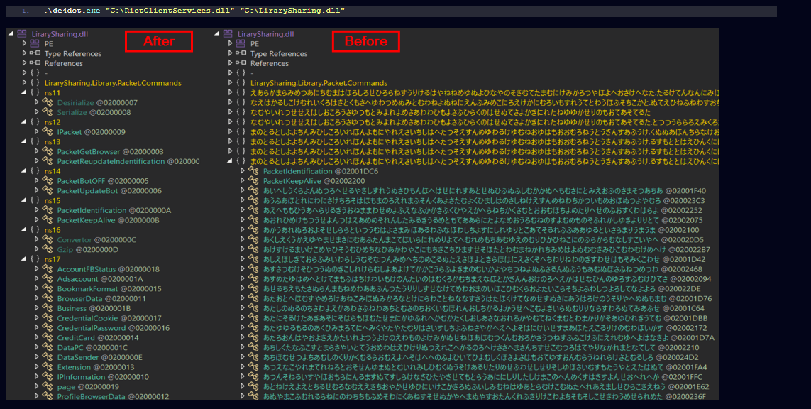Viewport: 811px width, 409px height.
Task: Click the namespace braces icon beside ns13
Action: coord(35,142)
